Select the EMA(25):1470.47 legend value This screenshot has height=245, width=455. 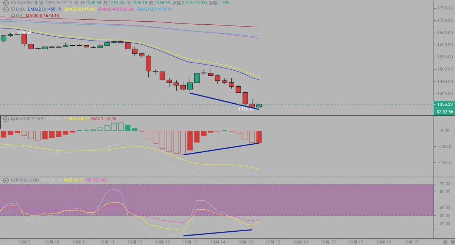(80, 9)
